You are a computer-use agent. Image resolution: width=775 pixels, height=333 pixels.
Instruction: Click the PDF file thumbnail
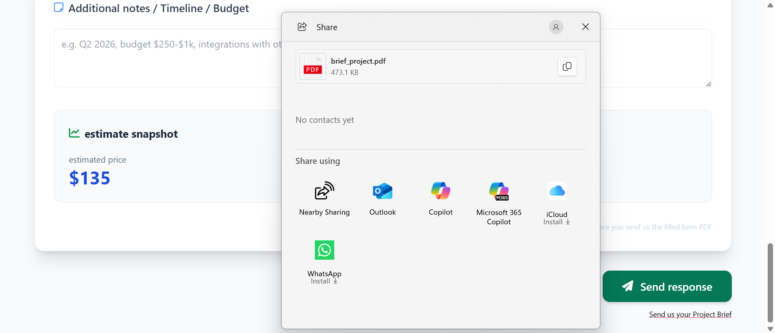pyautogui.click(x=312, y=66)
